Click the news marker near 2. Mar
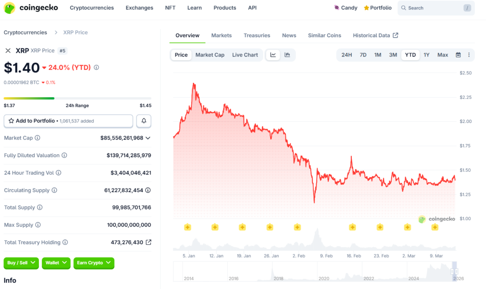486x289 pixels. (408, 227)
